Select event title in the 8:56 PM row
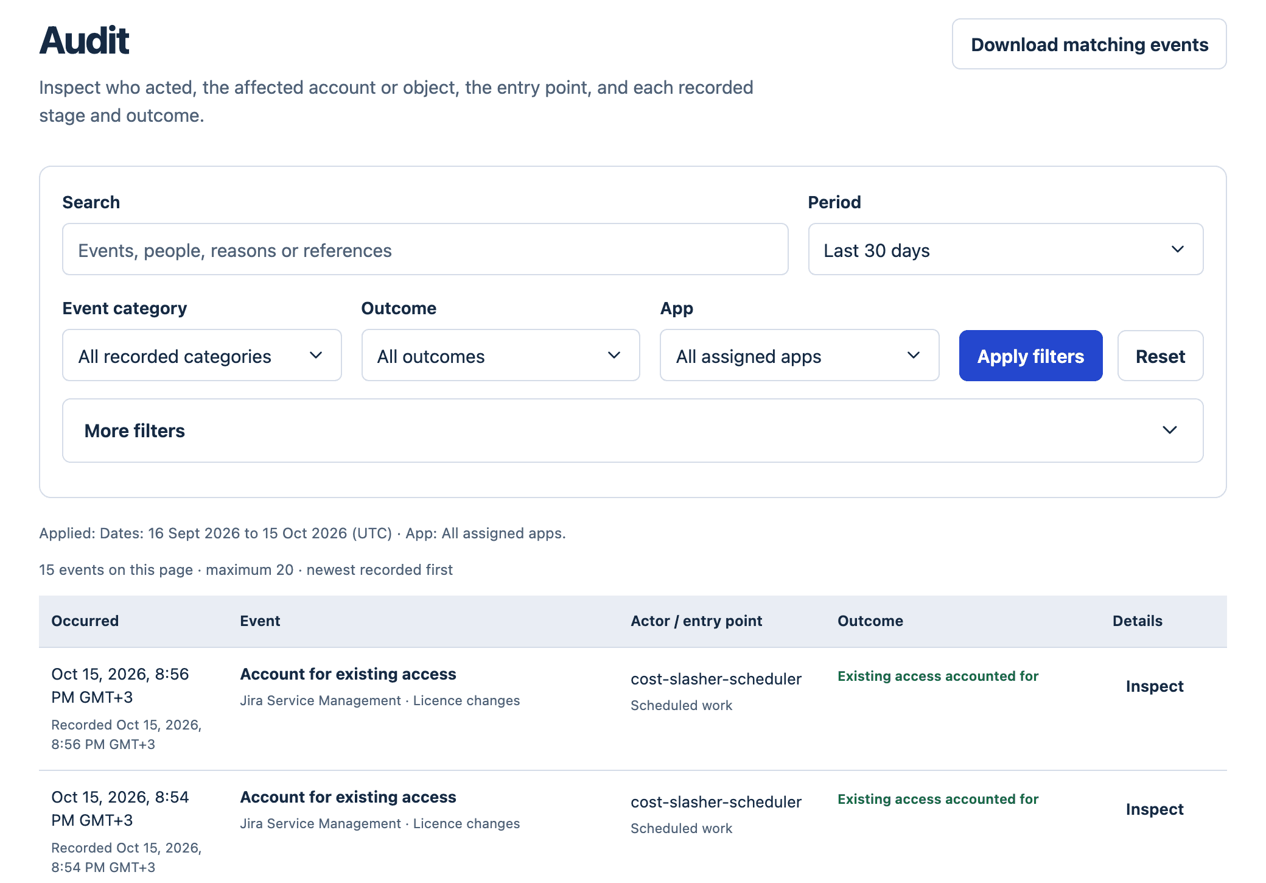Screen dimensions: 1266x883 pos(348,674)
